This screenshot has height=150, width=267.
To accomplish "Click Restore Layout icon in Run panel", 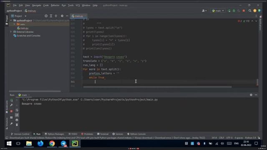I will coord(11,117).
